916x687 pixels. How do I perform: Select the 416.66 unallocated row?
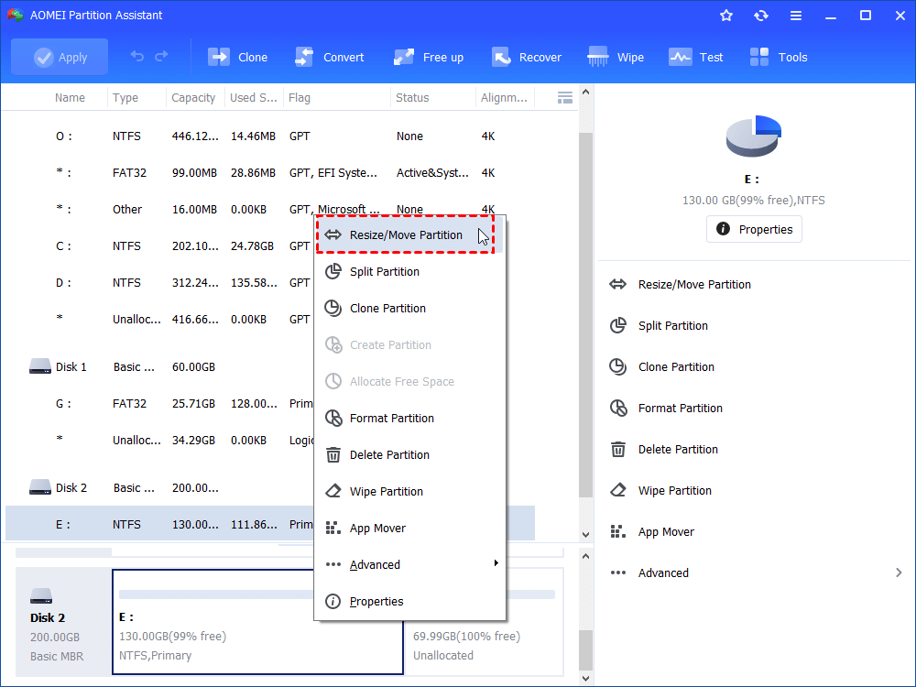tap(159, 319)
